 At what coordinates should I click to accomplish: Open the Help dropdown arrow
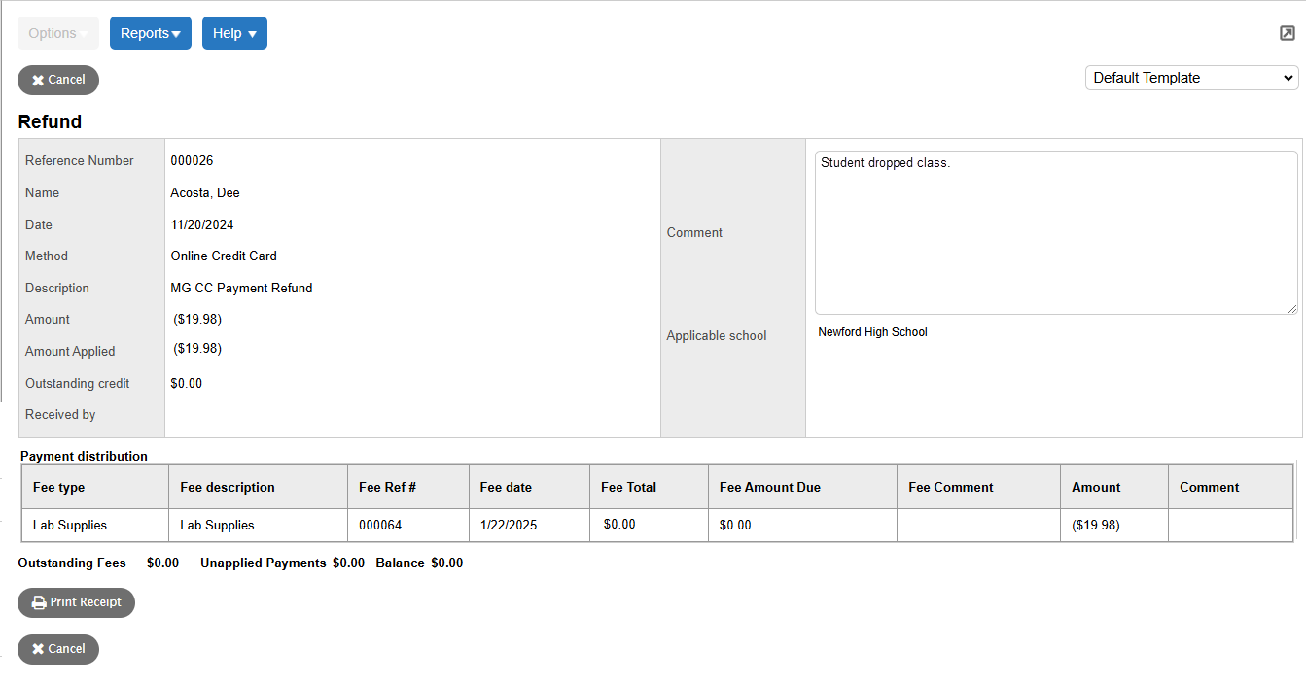tap(252, 32)
